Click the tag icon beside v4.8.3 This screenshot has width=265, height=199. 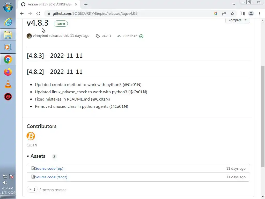98,36
